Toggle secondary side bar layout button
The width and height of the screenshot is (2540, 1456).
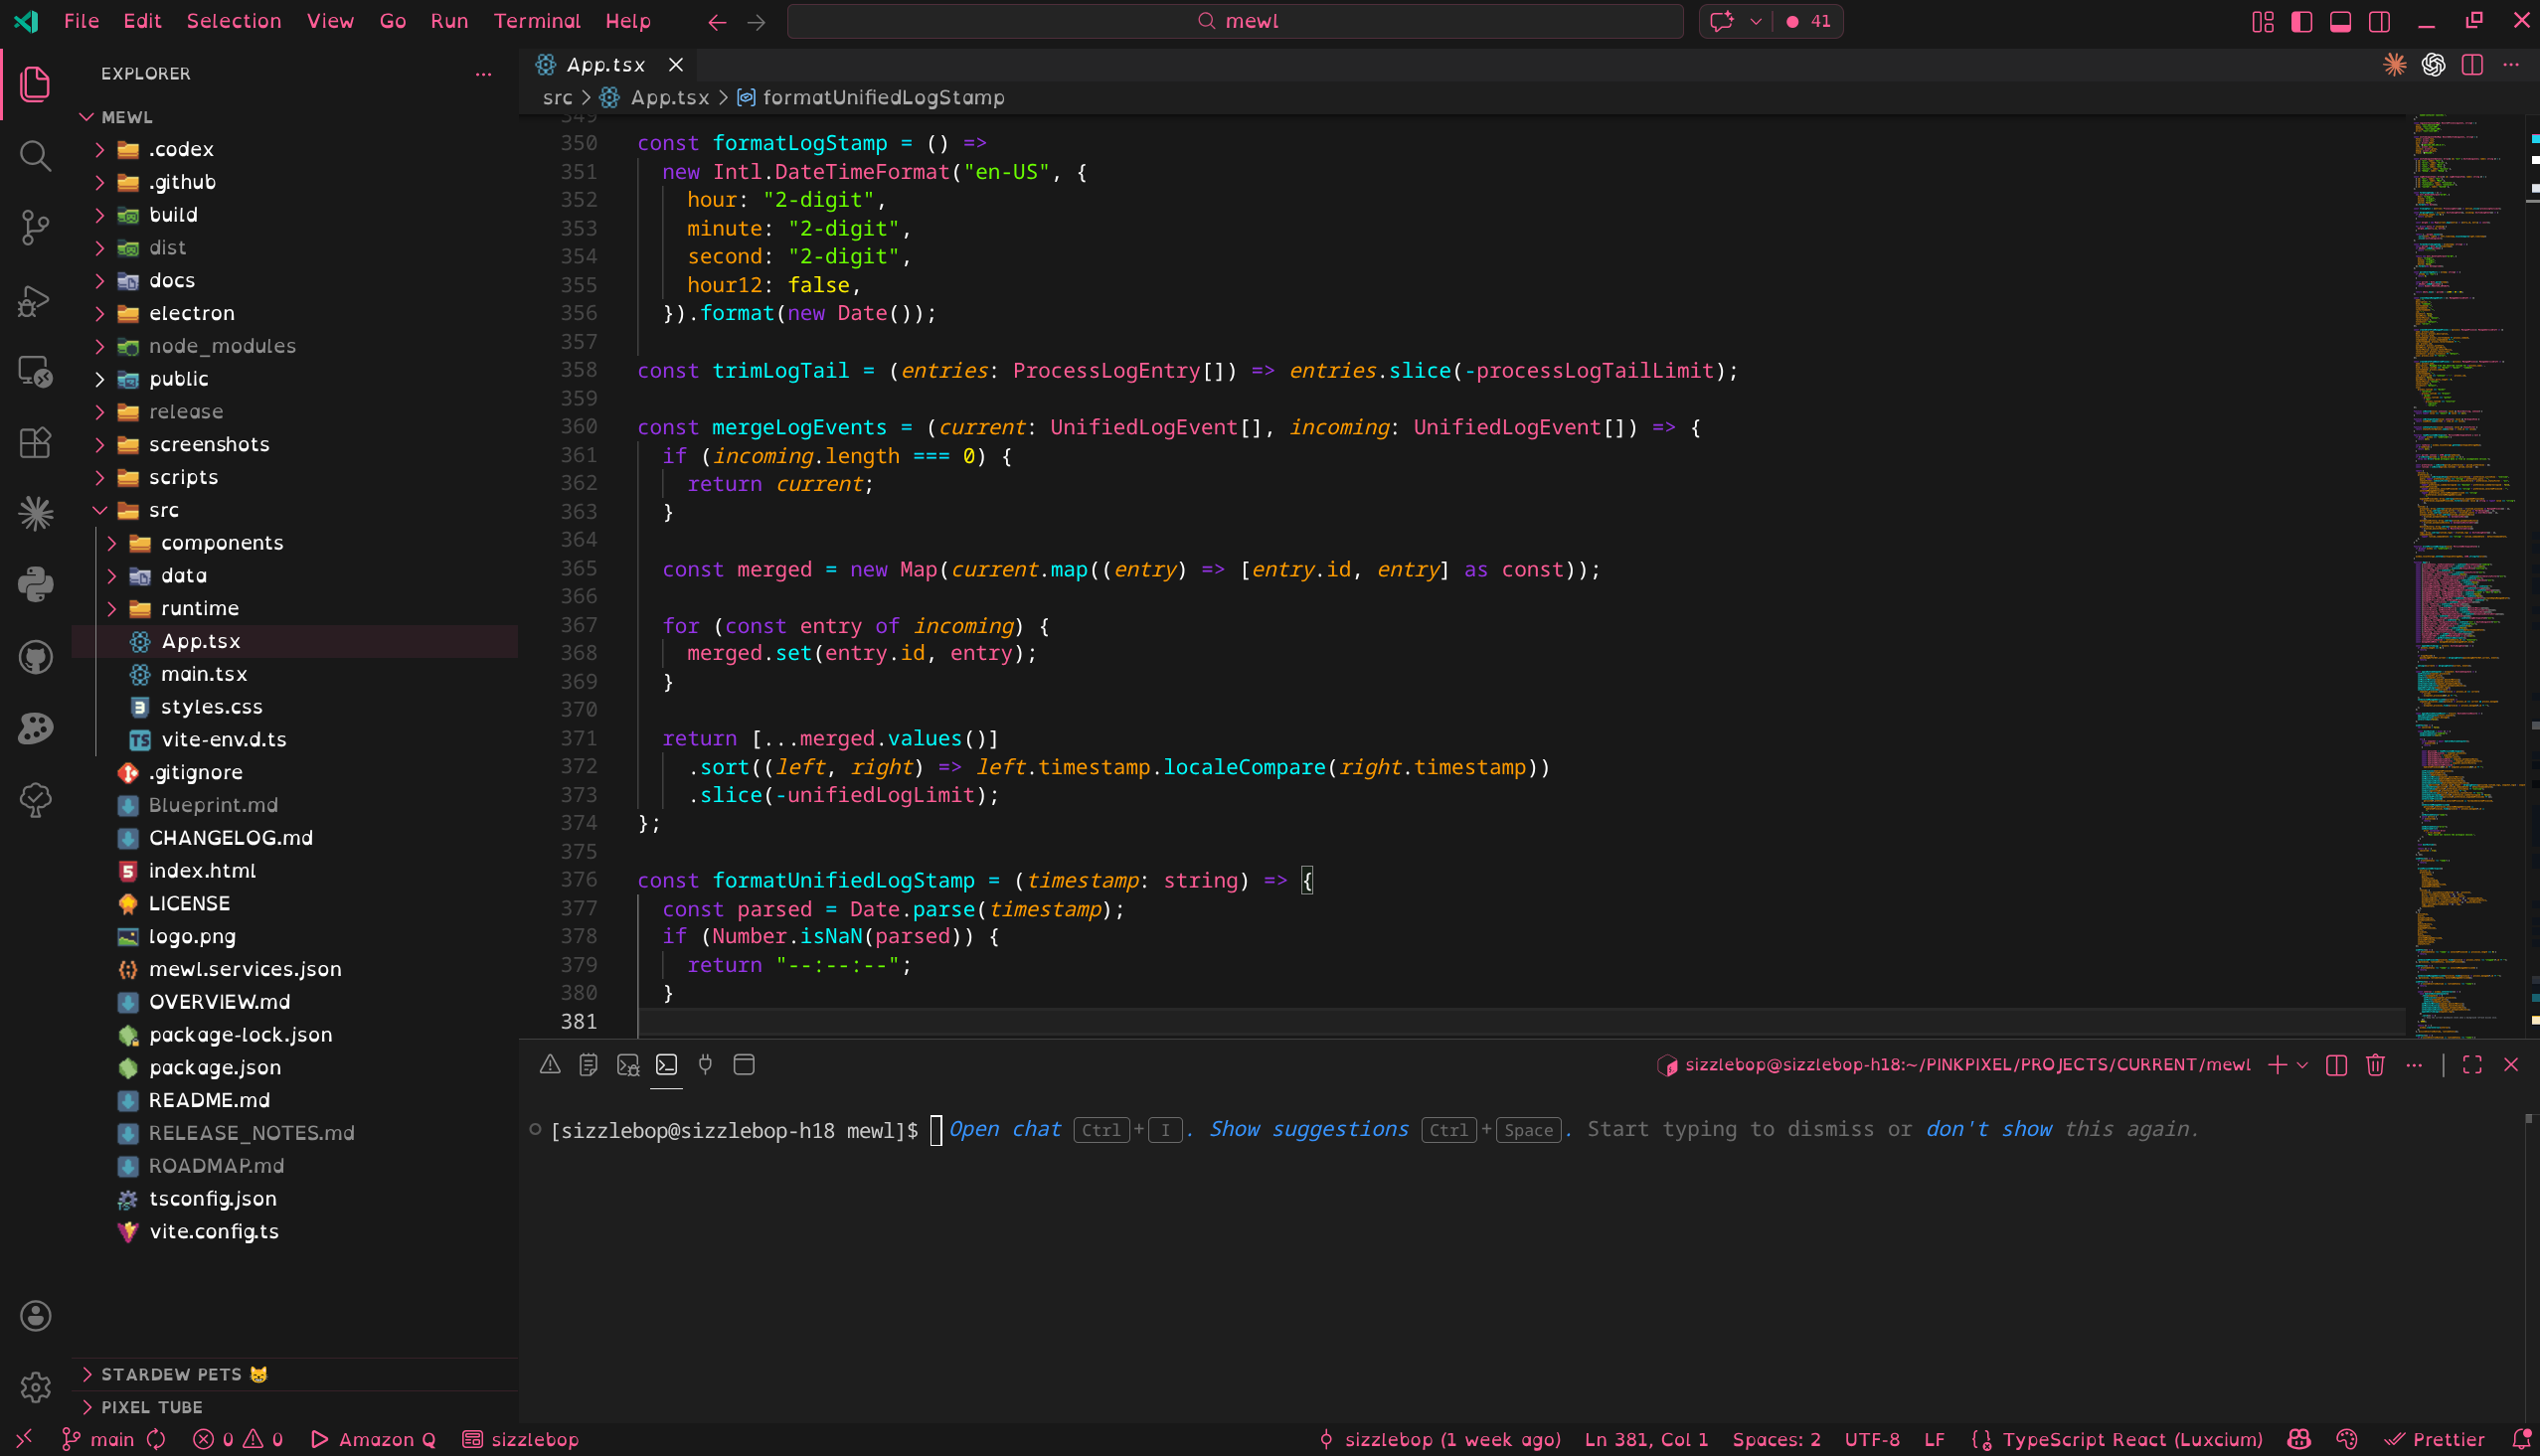pos(2379,21)
